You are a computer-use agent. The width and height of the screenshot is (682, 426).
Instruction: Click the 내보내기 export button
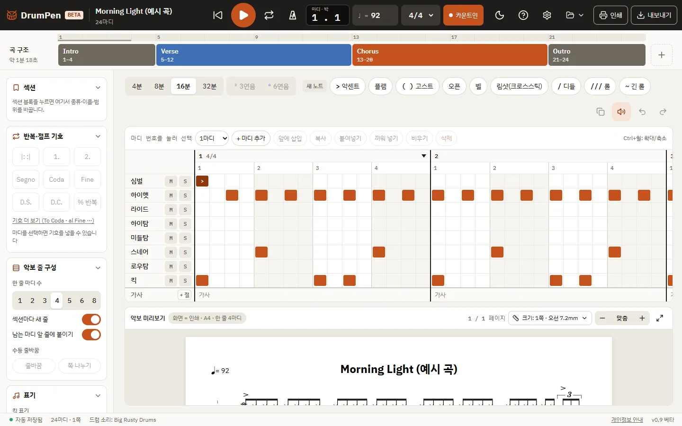point(654,15)
